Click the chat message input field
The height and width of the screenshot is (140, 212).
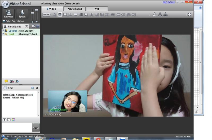(x=16, y=128)
